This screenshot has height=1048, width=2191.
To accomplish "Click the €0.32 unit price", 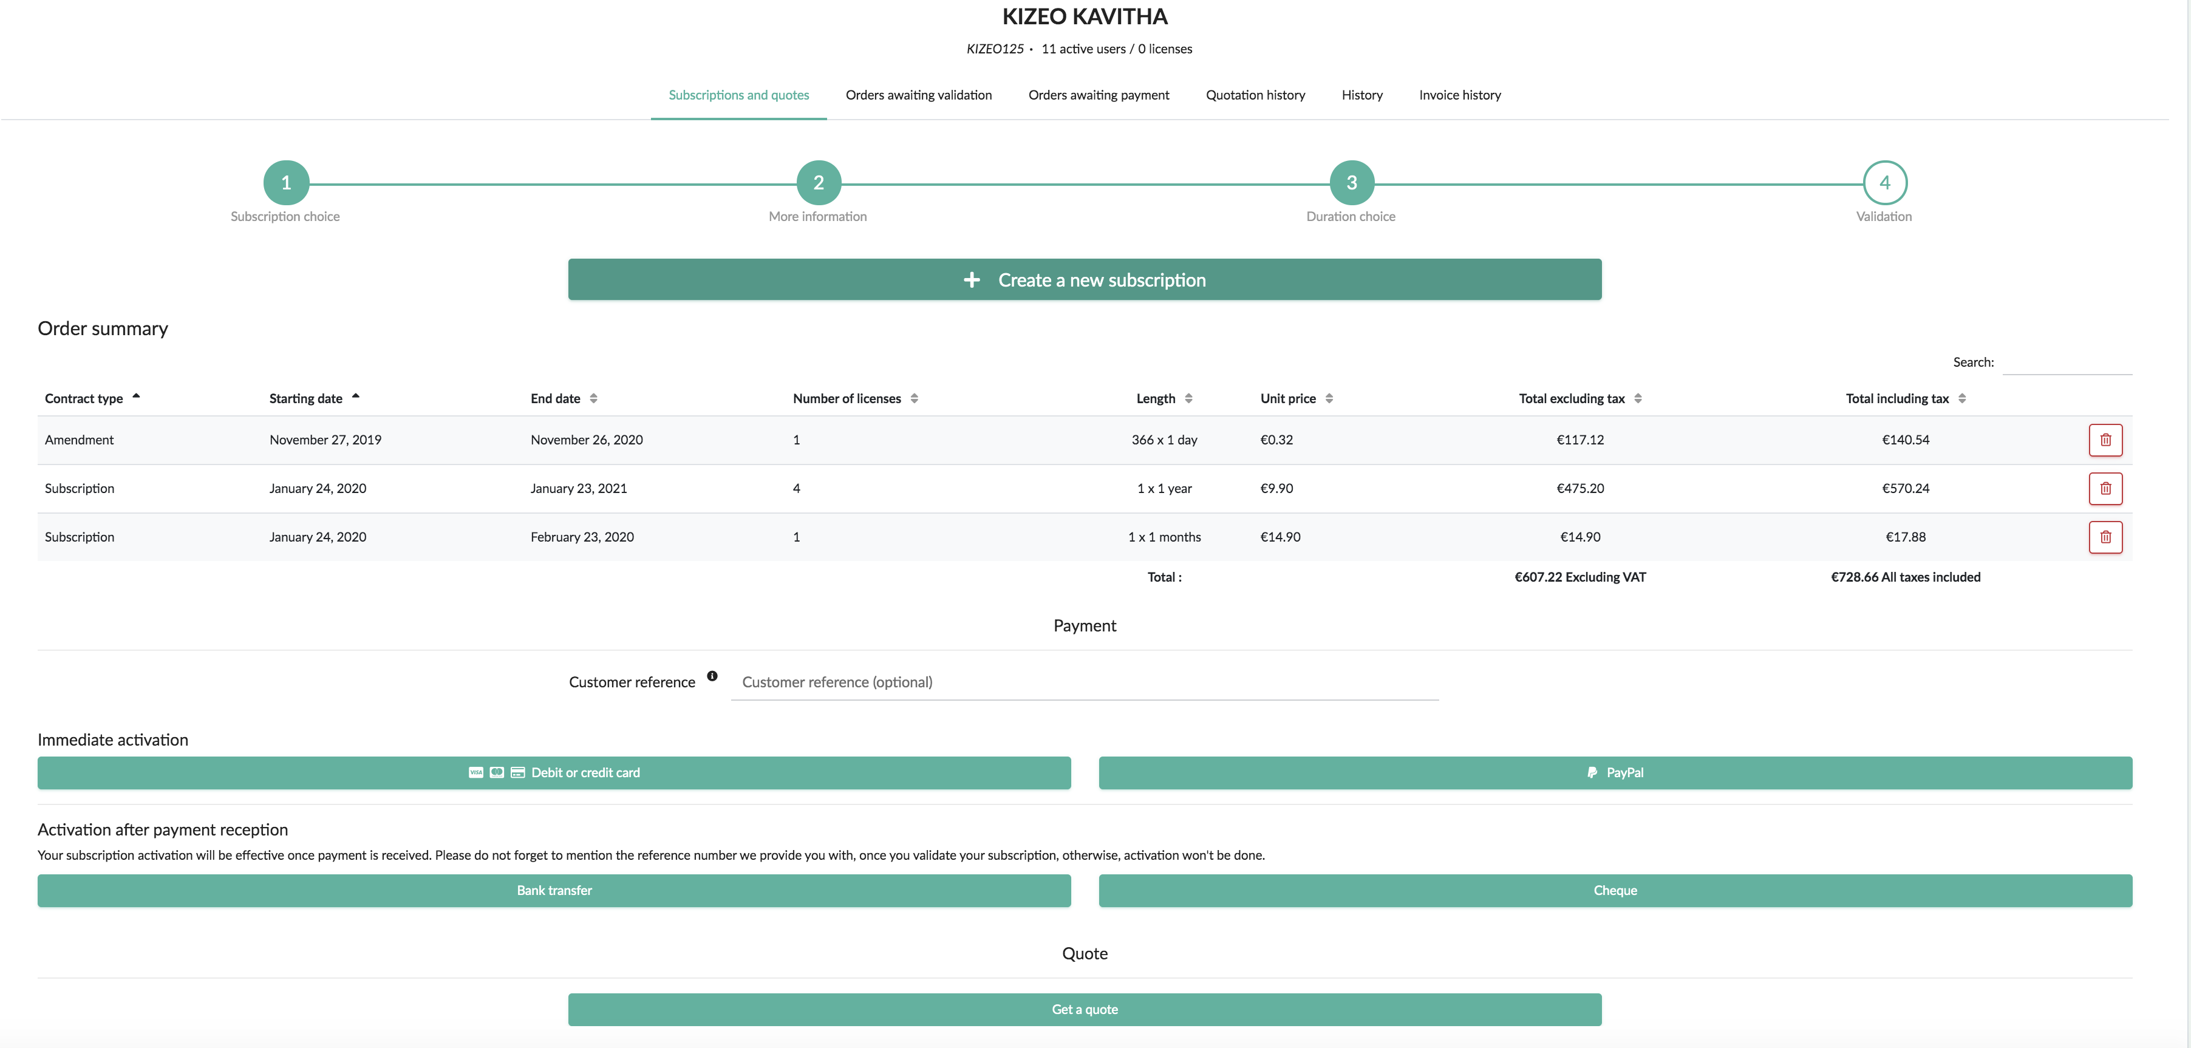I will click(x=1276, y=440).
